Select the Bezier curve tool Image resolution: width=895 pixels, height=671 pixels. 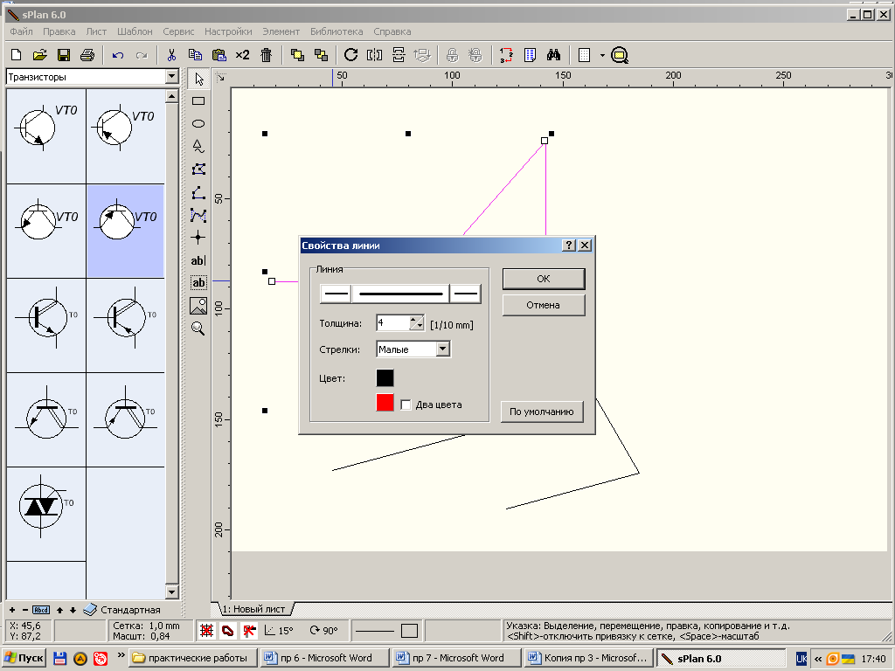198,215
